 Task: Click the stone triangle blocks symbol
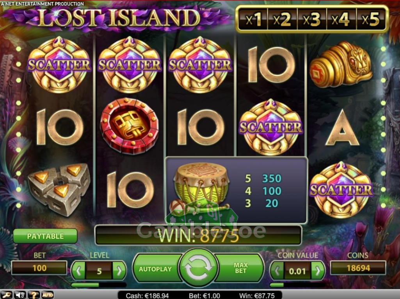[59, 189]
